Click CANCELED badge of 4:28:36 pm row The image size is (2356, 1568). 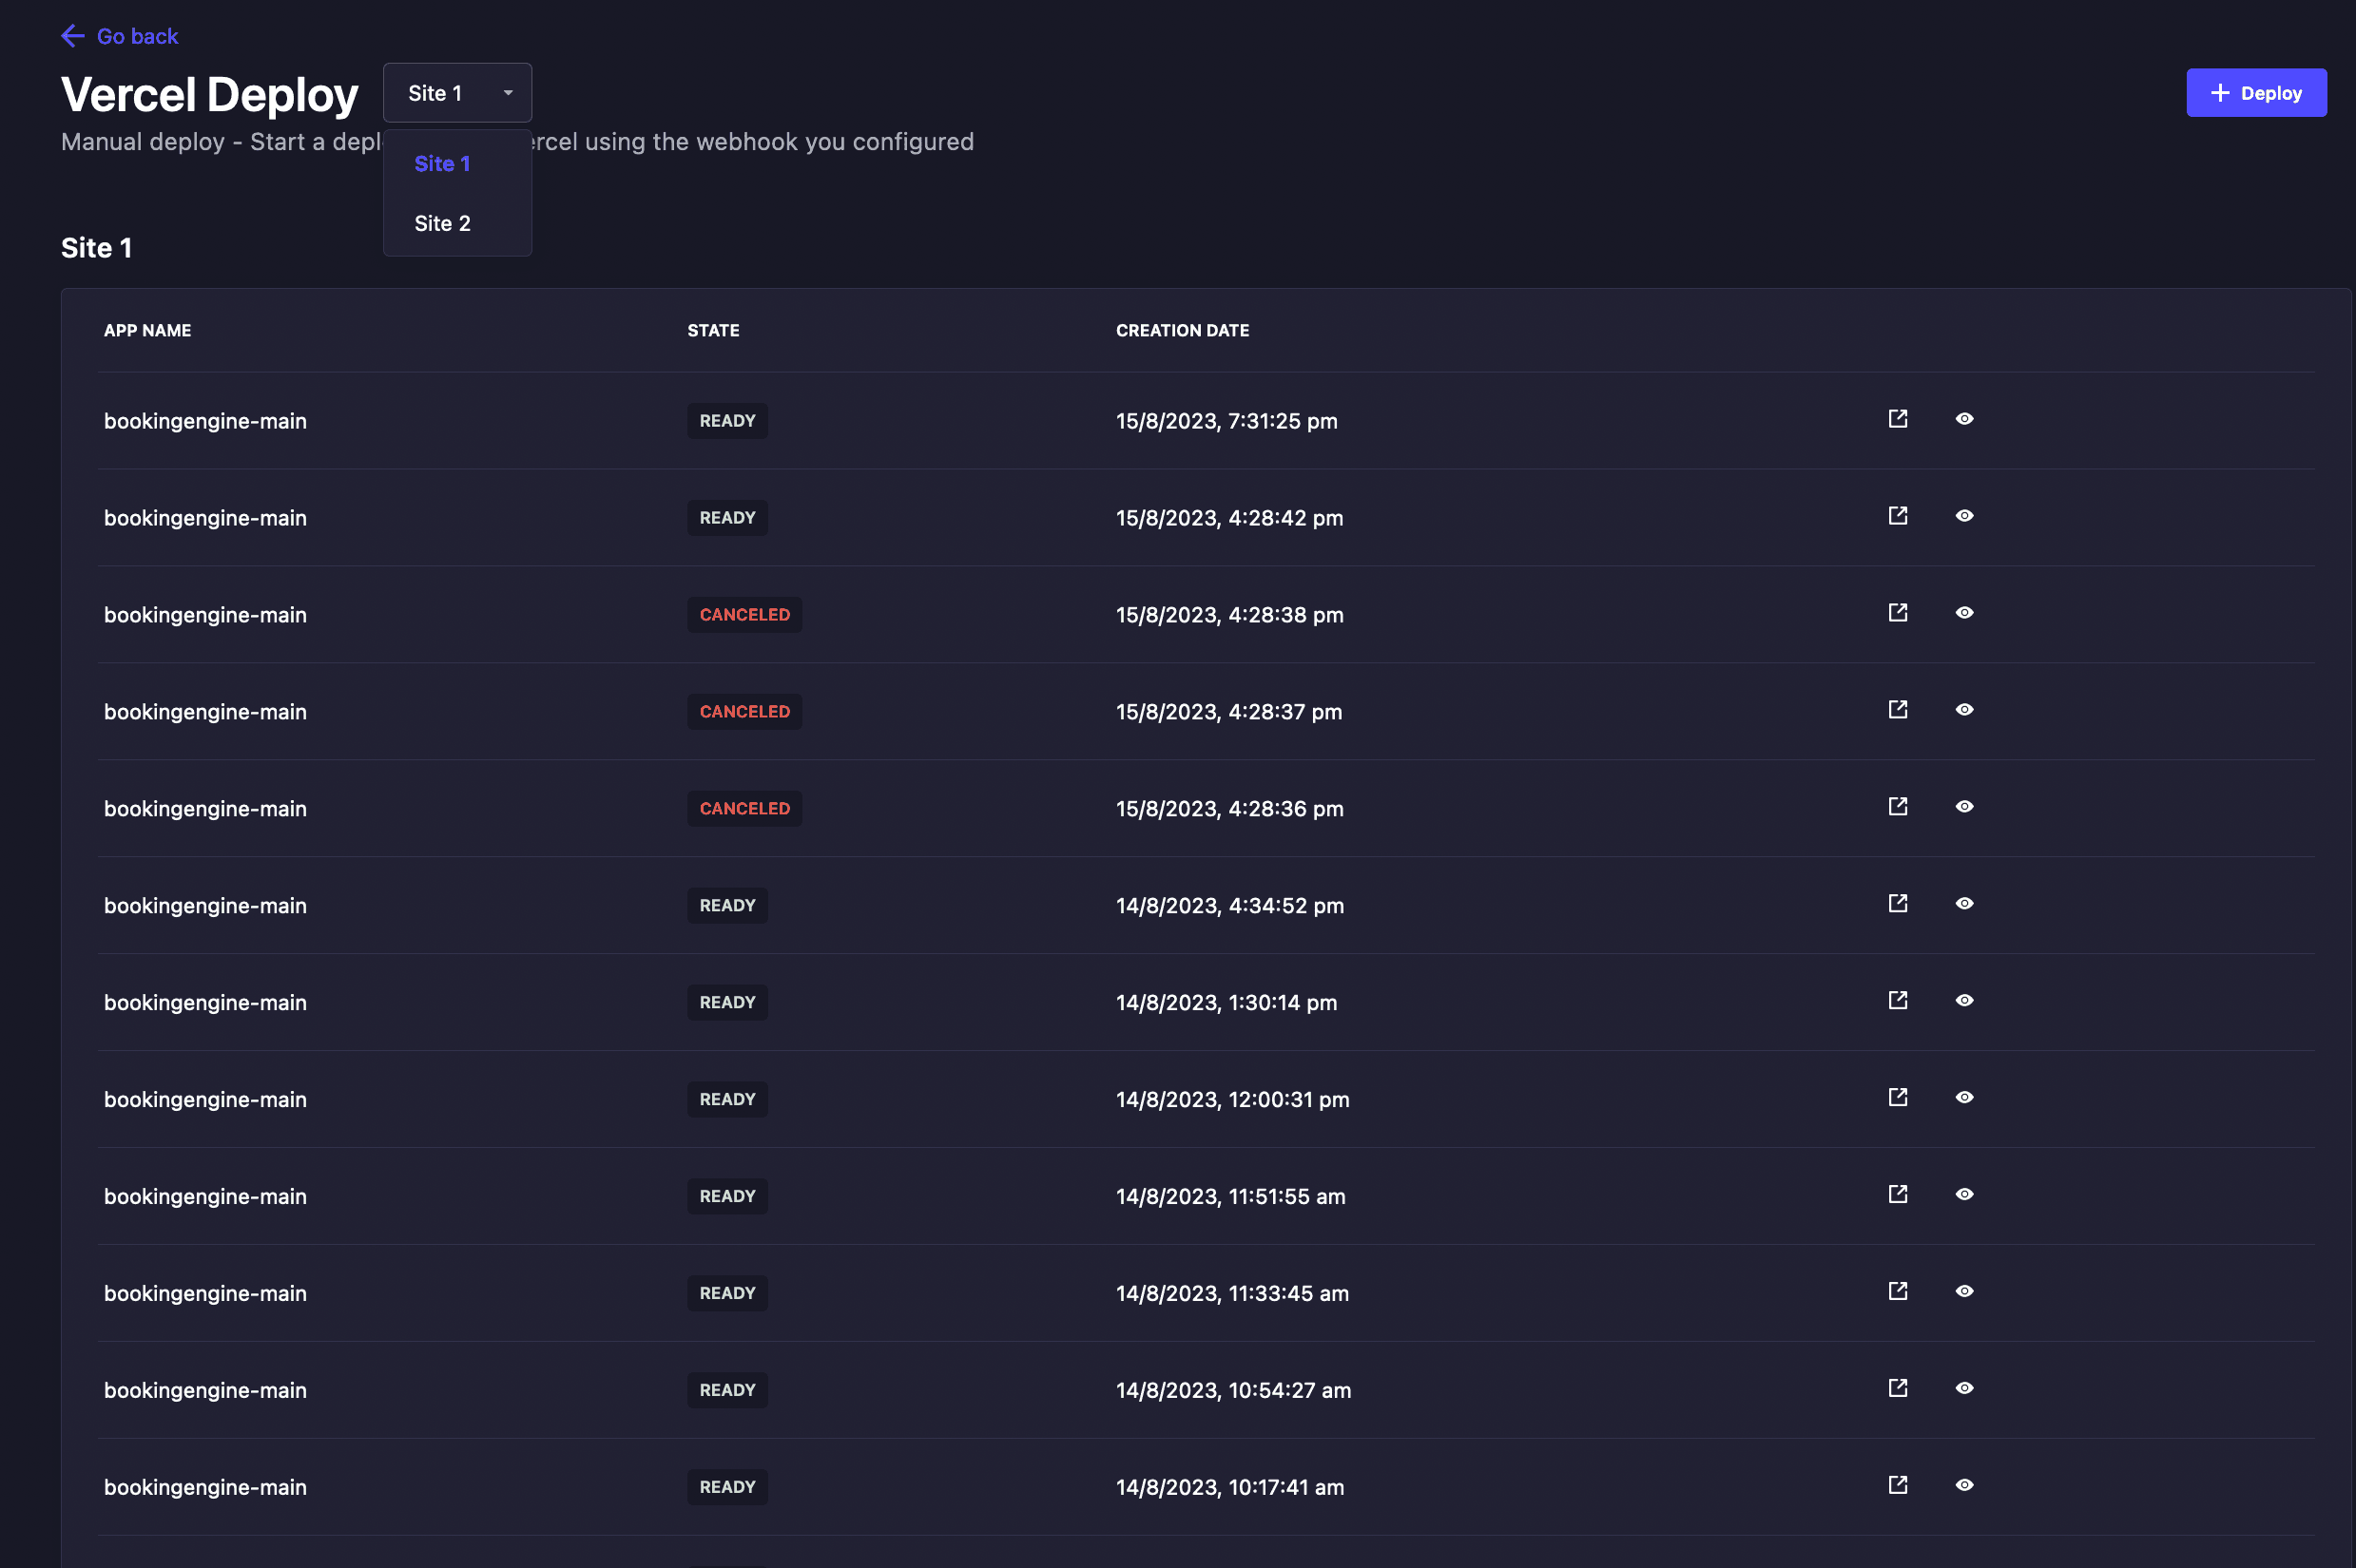tap(744, 809)
